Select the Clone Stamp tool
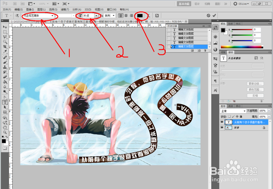This screenshot has width=273, height=189. [5, 67]
